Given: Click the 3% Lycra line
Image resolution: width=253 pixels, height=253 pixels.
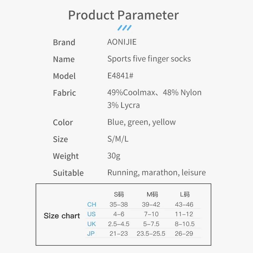Looking at the screenshot, I should pyautogui.click(x=123, y=105).
